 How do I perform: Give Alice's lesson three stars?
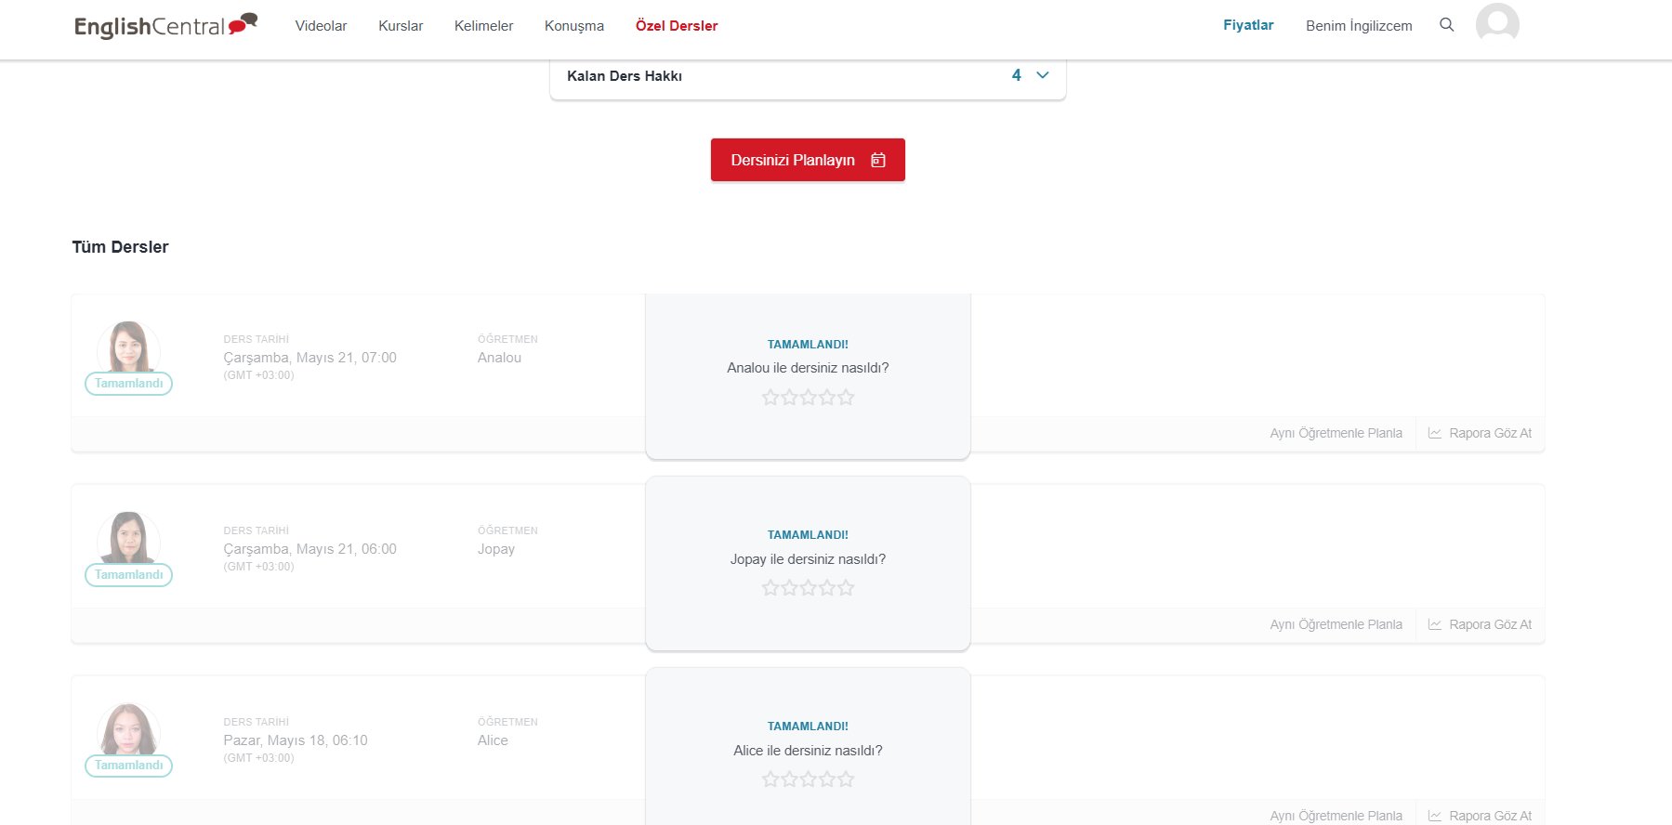click(808, 779)
